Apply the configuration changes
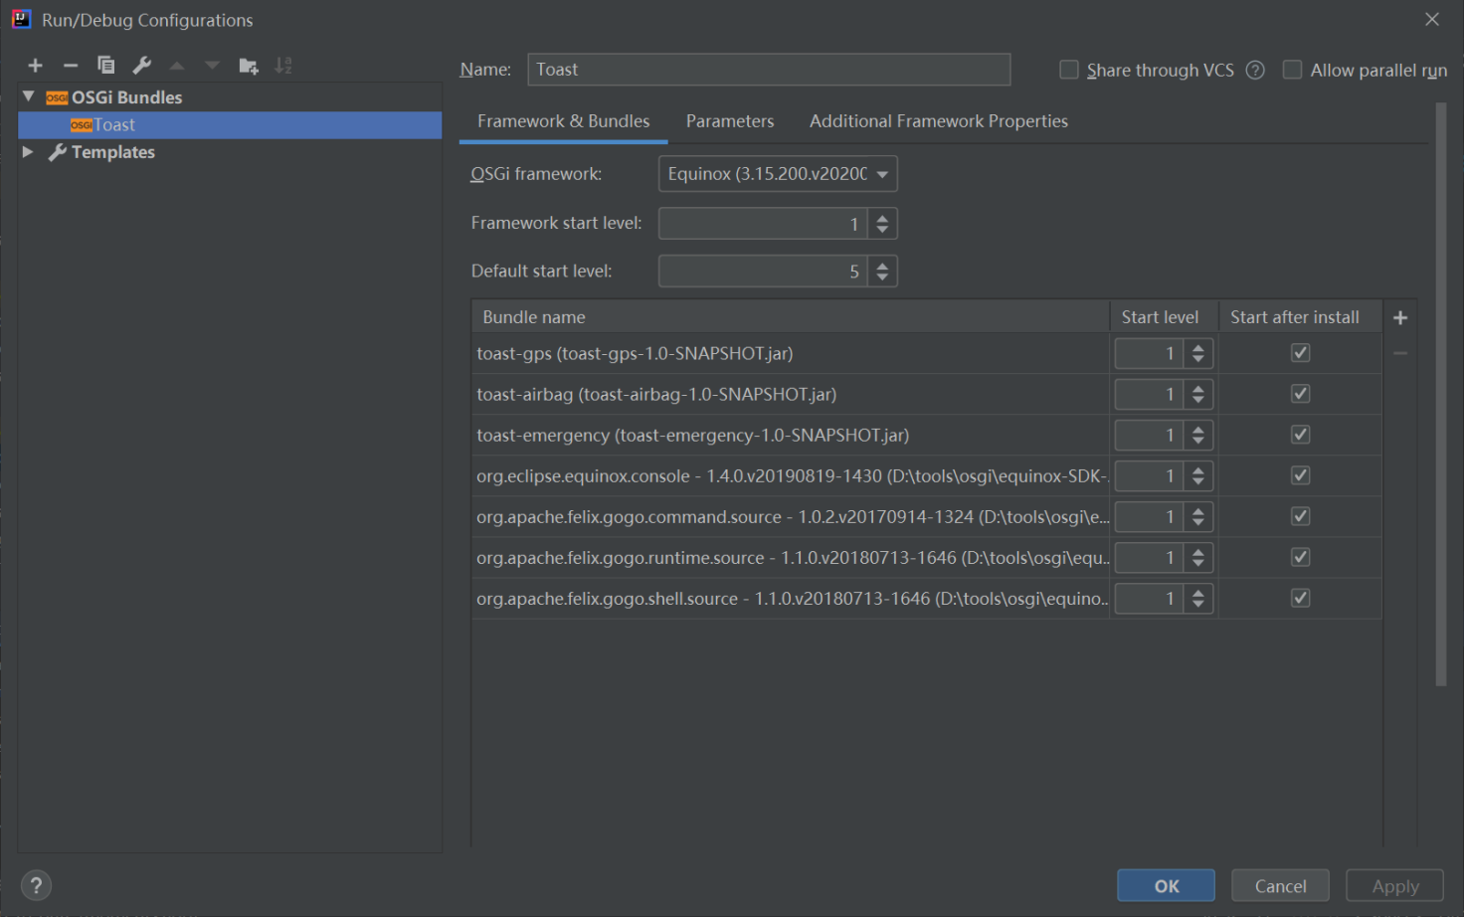Viewport: 1464px width, 917px height. (x=1394, y=884)
